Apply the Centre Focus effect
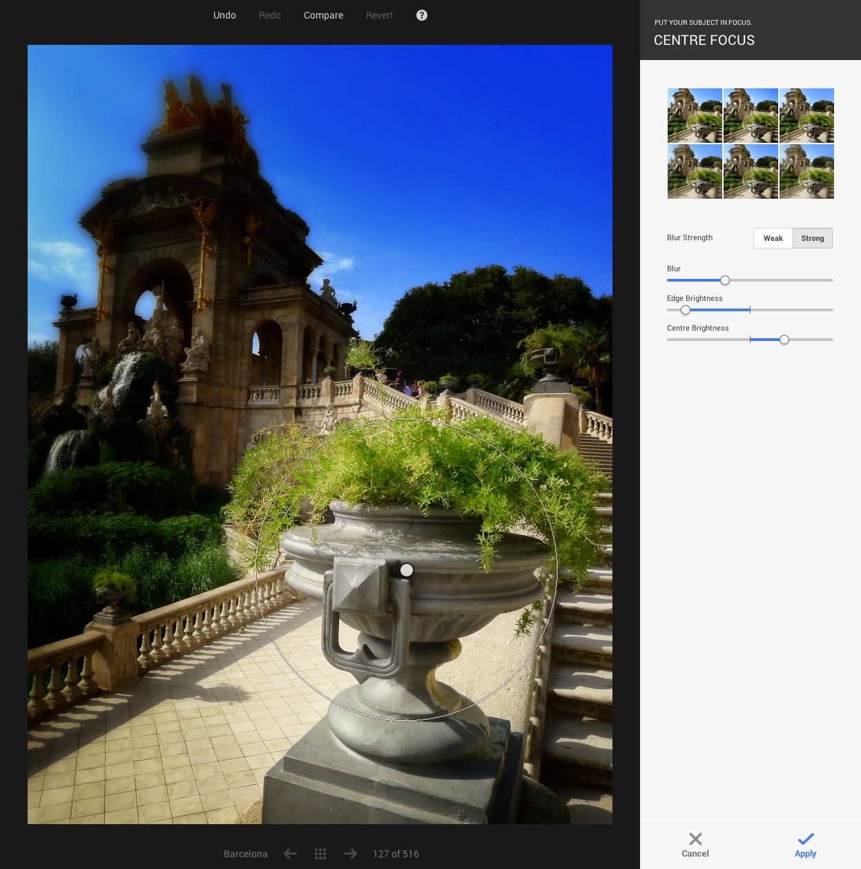861x869 pixels. point(805,845)
